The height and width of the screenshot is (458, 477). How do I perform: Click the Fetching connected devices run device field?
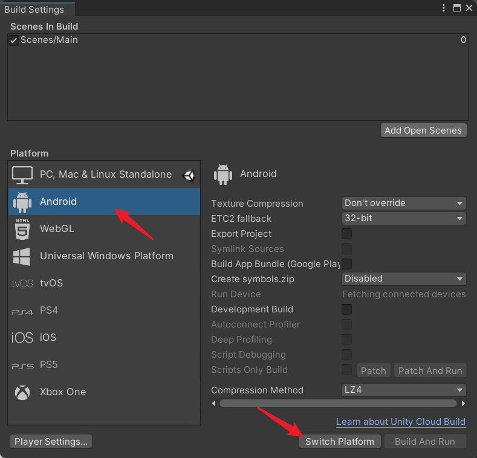pos(404,294)
